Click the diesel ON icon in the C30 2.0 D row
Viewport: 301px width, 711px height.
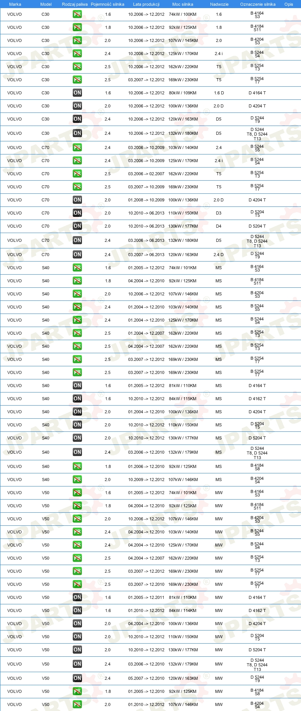click(77, 106)
